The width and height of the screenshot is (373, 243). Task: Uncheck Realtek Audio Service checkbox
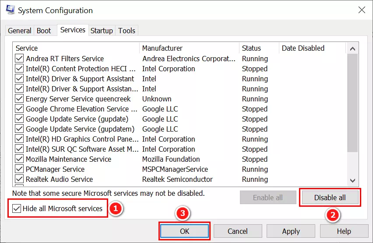coord(19,179)
